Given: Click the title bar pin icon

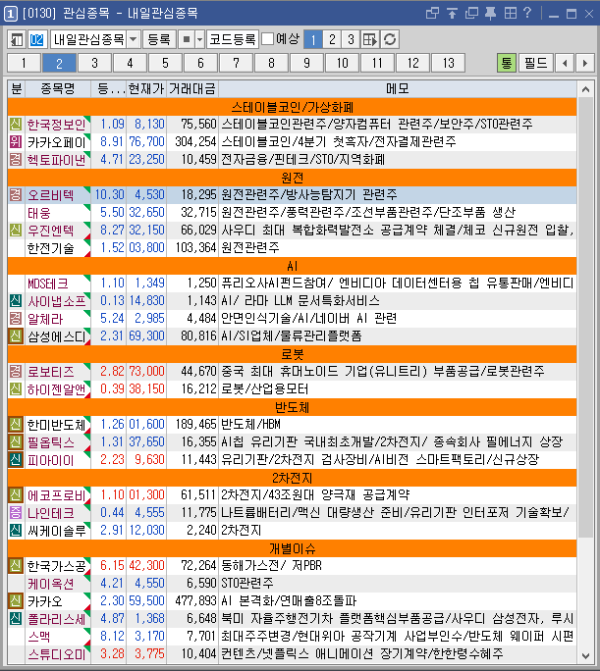Looking at the screenshot, I should point(490,14).
